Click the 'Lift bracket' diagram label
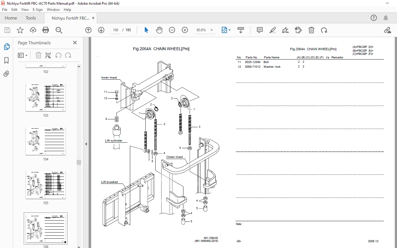 109,182
